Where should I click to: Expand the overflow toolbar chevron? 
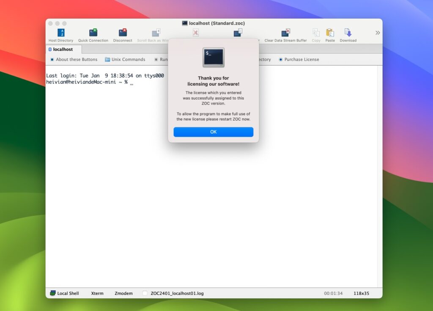point(377,32)
